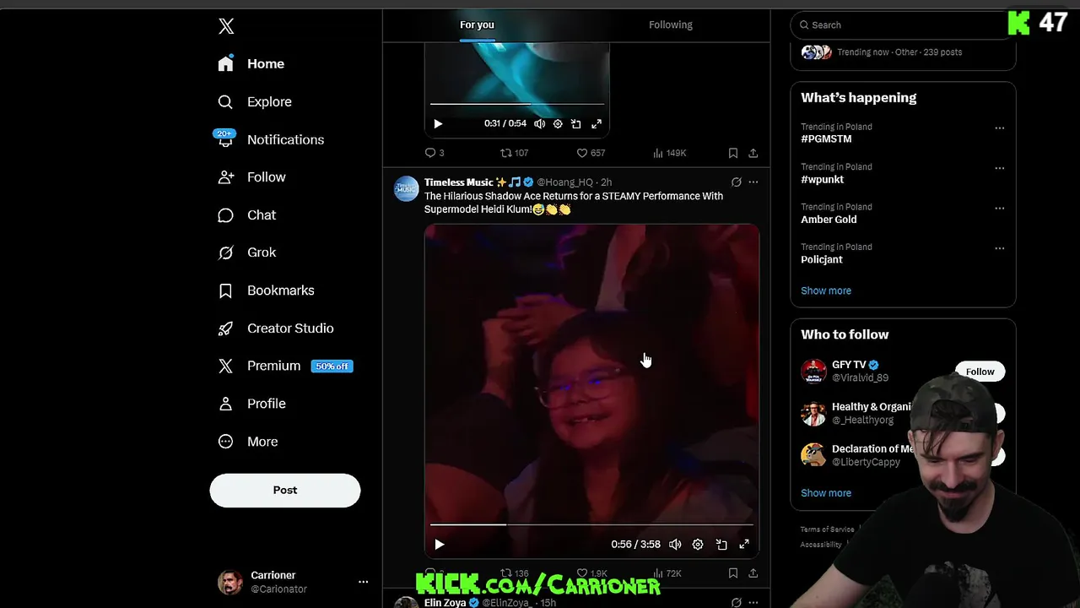Open Creator Studio in sidebar

pos(276,328)
